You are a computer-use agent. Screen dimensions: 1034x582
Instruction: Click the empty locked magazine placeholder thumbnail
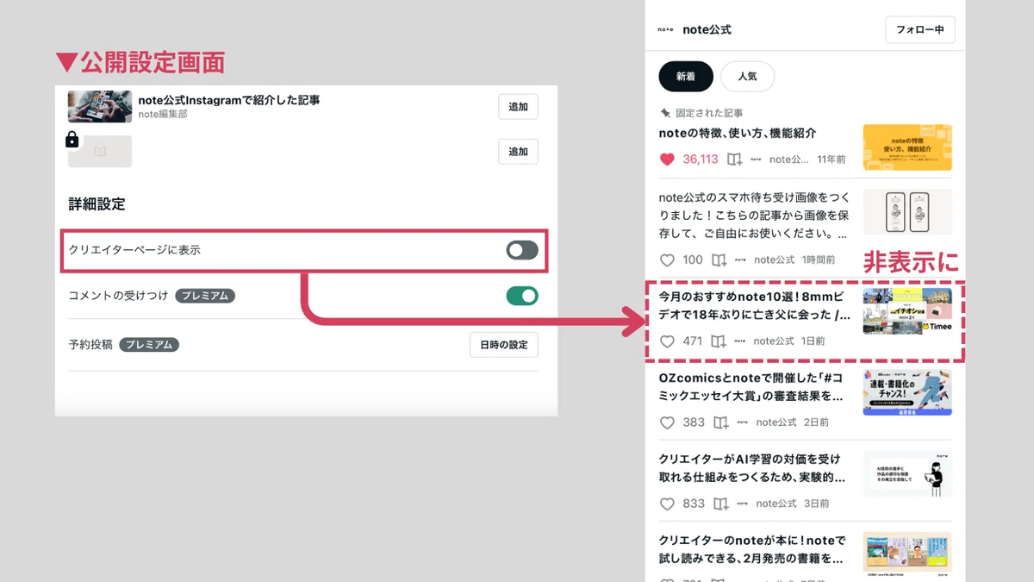100,152
